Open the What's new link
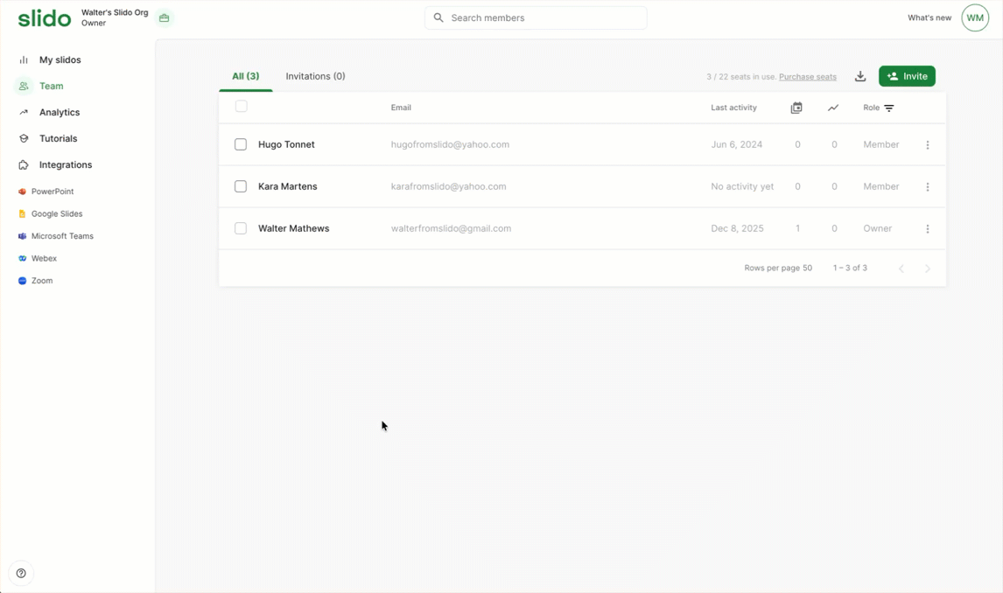Viewport: 1003px width, 593px height. 929,17
